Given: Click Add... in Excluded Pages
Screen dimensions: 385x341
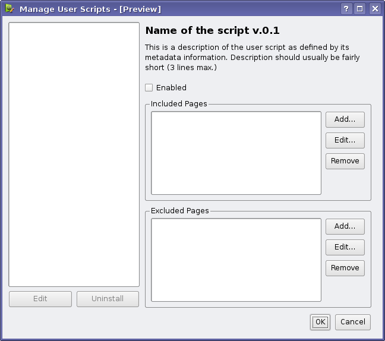Looking at the screenshot, I should pyautogui.click(x=345, y=226).
